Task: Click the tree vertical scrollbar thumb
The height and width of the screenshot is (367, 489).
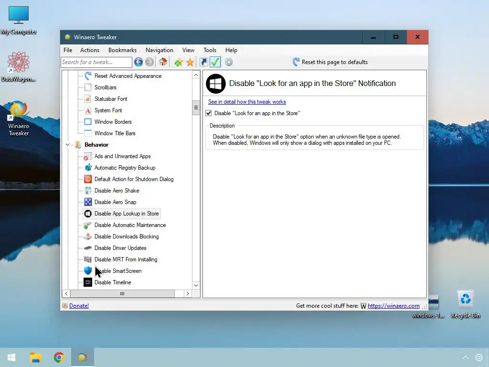Action: point(196,108)
